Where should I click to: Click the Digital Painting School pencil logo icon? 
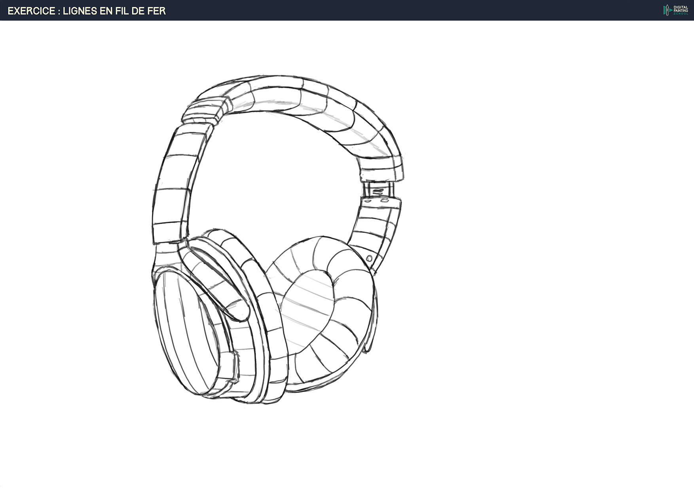point(667,10)
